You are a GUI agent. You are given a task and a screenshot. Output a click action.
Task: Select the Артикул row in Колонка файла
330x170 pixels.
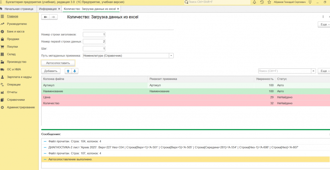tap(94, 85)
